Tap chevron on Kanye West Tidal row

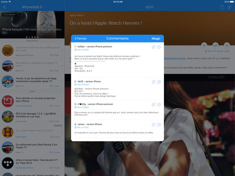(x=62, y=163)
